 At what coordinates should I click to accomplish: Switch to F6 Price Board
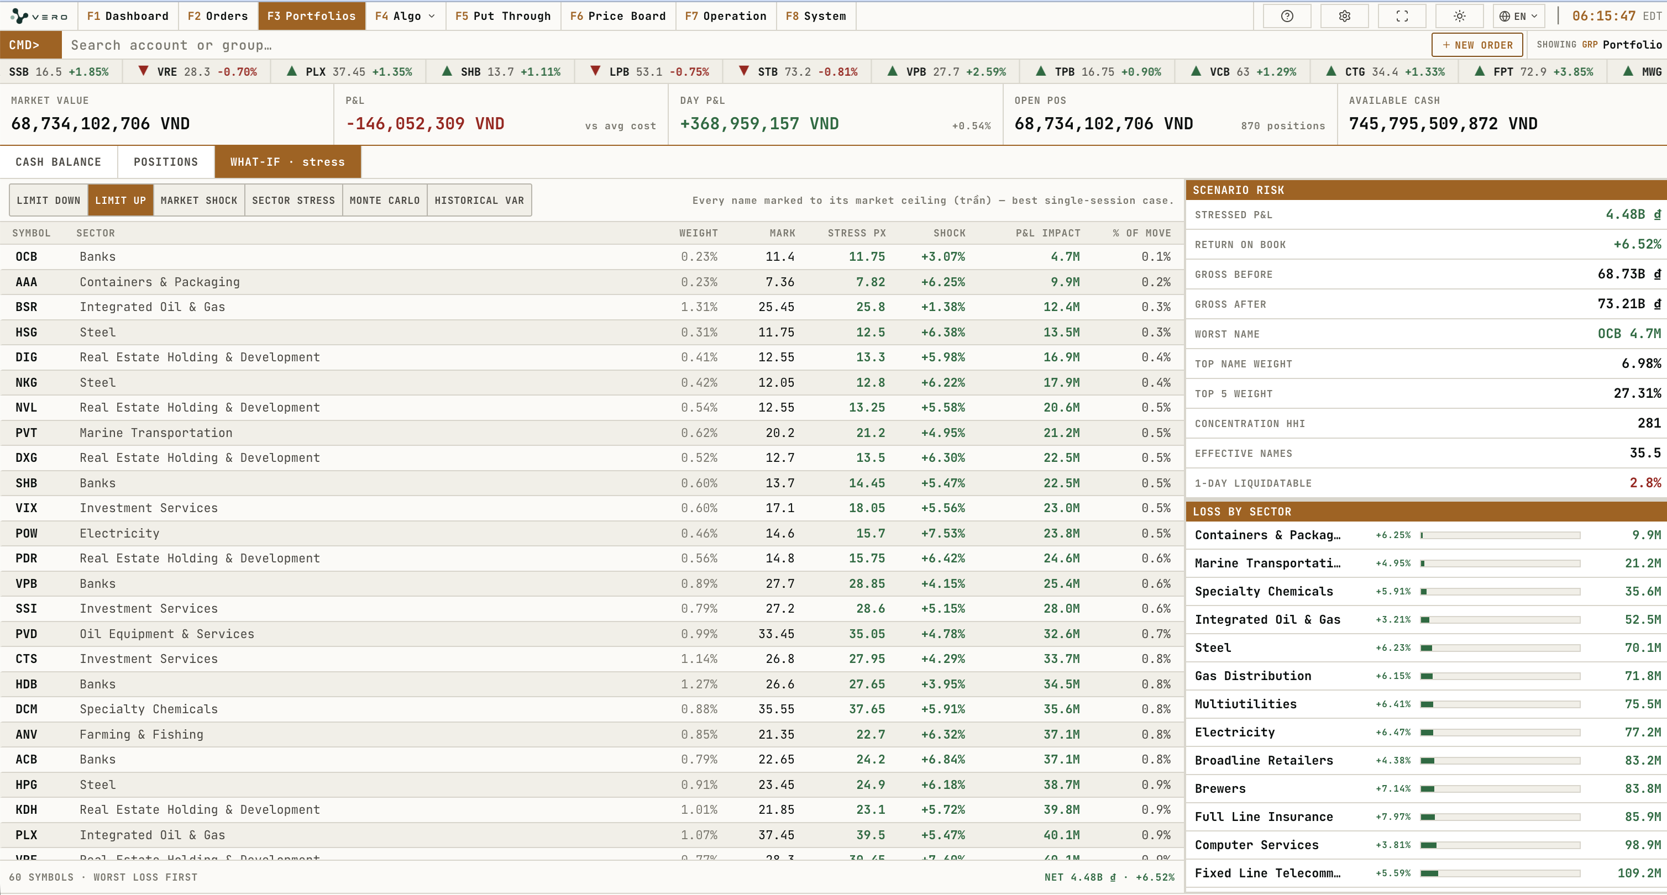pos(617,16)
